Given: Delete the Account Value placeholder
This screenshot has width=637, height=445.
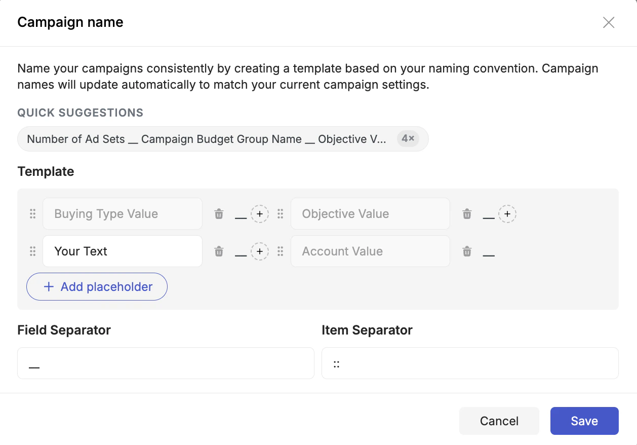Looking at the screenshot, I should tap(467, 251).
